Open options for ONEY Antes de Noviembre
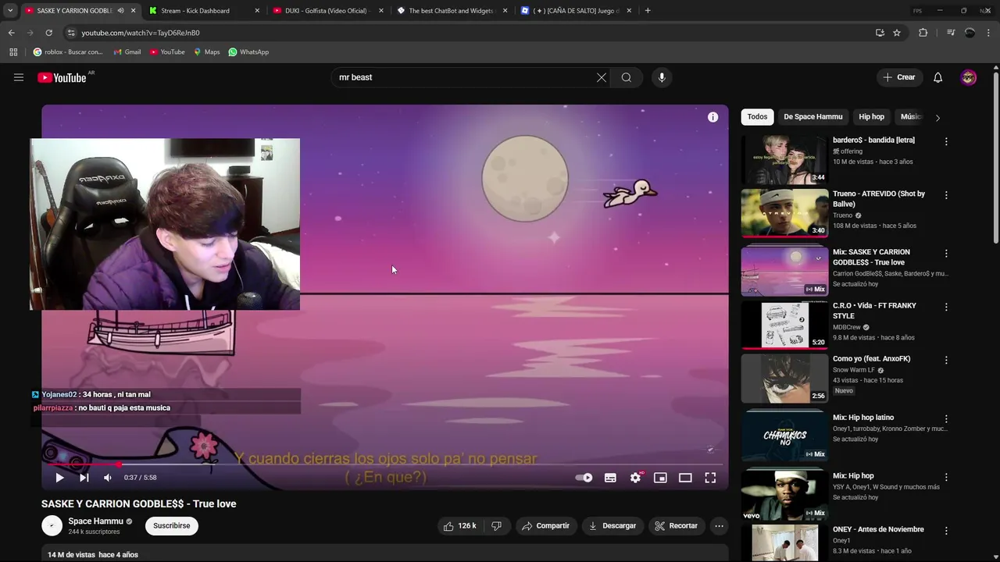1000x562 pixels. [x=946, y=531]
